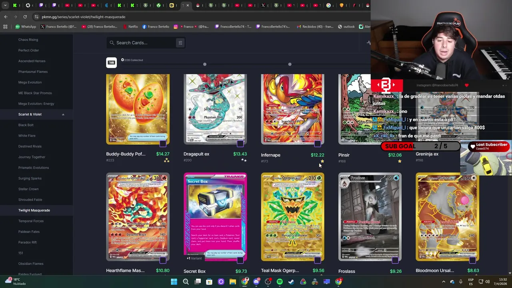Open the X Franco Bertello bookmark

pos(58,27)
